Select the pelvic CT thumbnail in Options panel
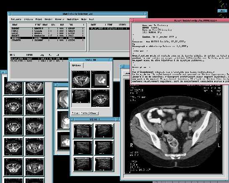This screenshot has height=183, width=229. point(81,79)
